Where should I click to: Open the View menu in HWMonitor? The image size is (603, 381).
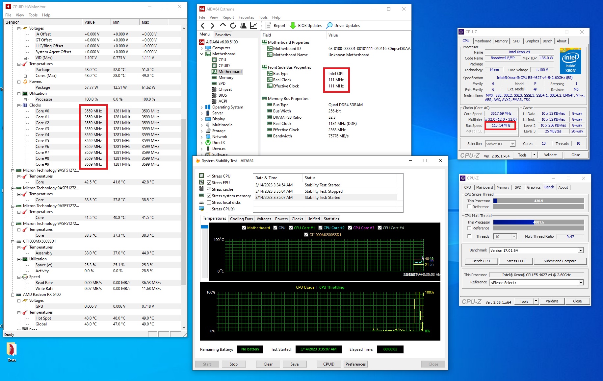(x=20, y=15)
